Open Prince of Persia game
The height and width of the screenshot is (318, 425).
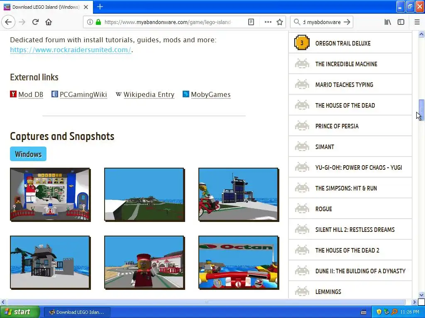coord(337,126)
